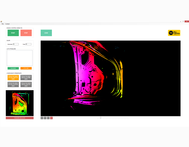Select the bottom-left STG preset configuration

tap(13, 84)
